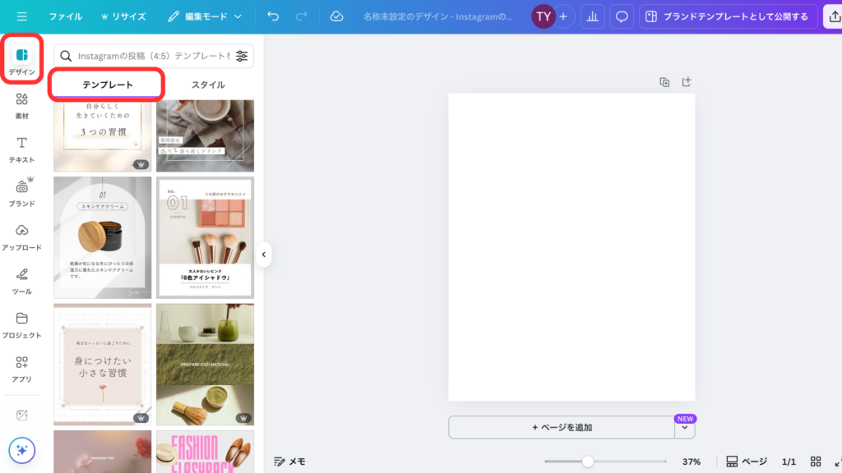842x473 pixels.
Task: Switch to the スタイル tab
Action: [208, 85]
